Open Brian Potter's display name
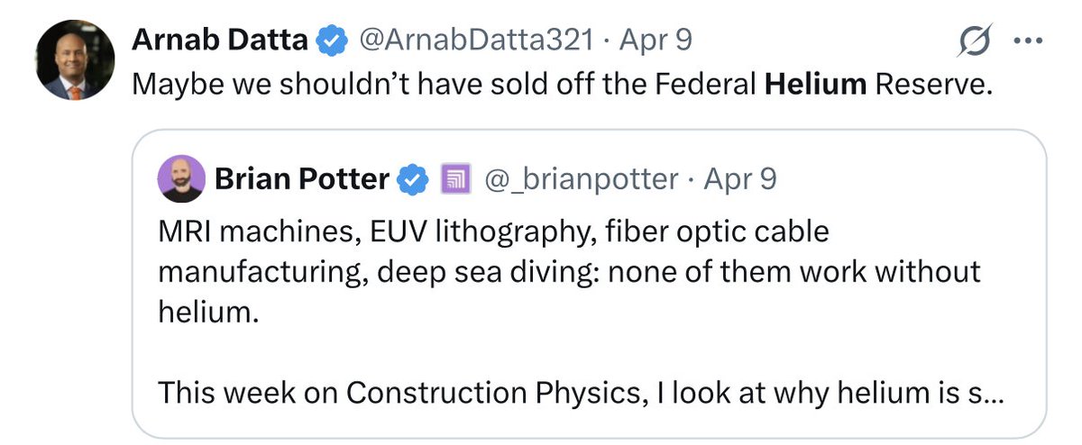1082x445 pixels. 302,179
